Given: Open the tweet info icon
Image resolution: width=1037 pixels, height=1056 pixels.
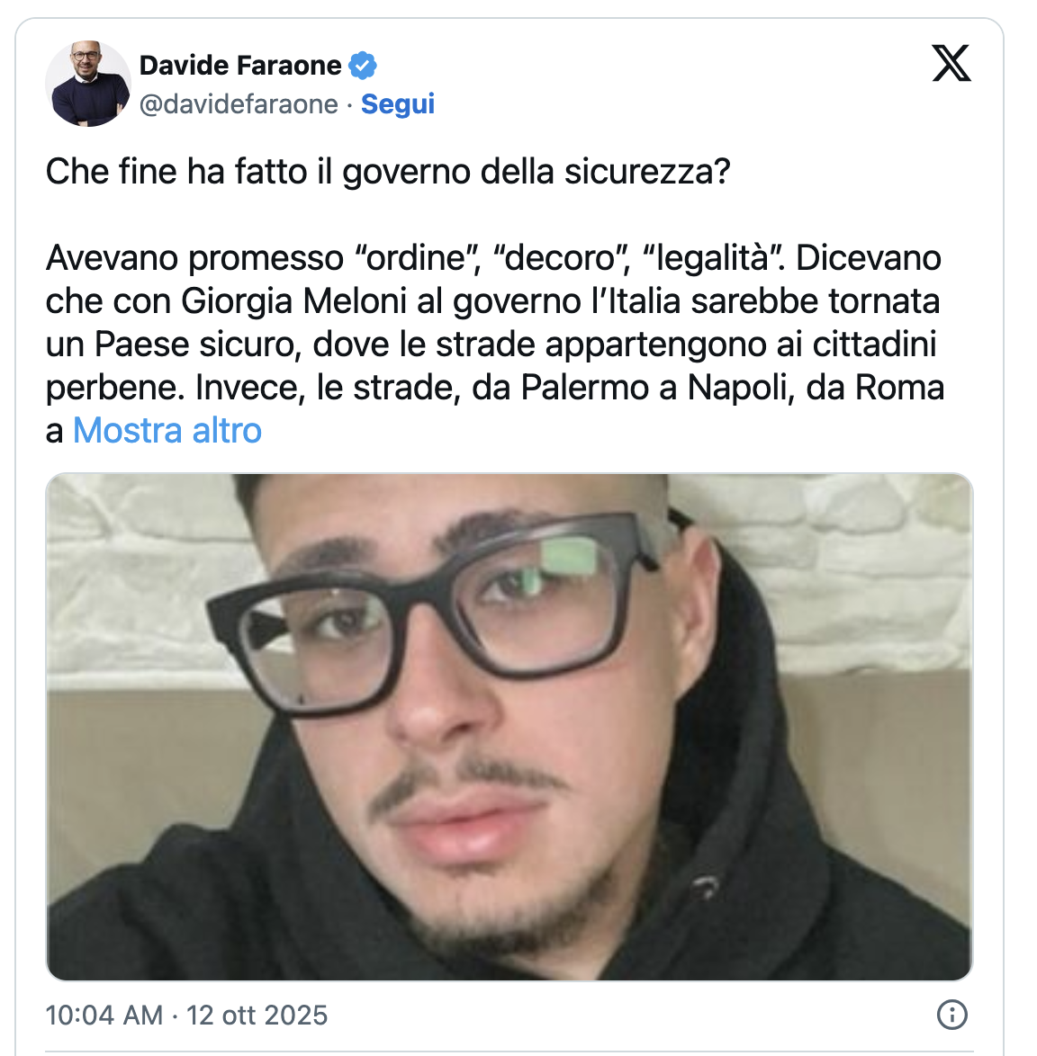Looking at the screenshot, I should point(952,1015).
